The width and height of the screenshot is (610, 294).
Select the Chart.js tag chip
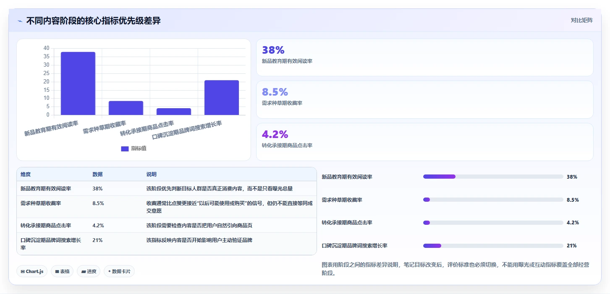click(x=32, y=271)
